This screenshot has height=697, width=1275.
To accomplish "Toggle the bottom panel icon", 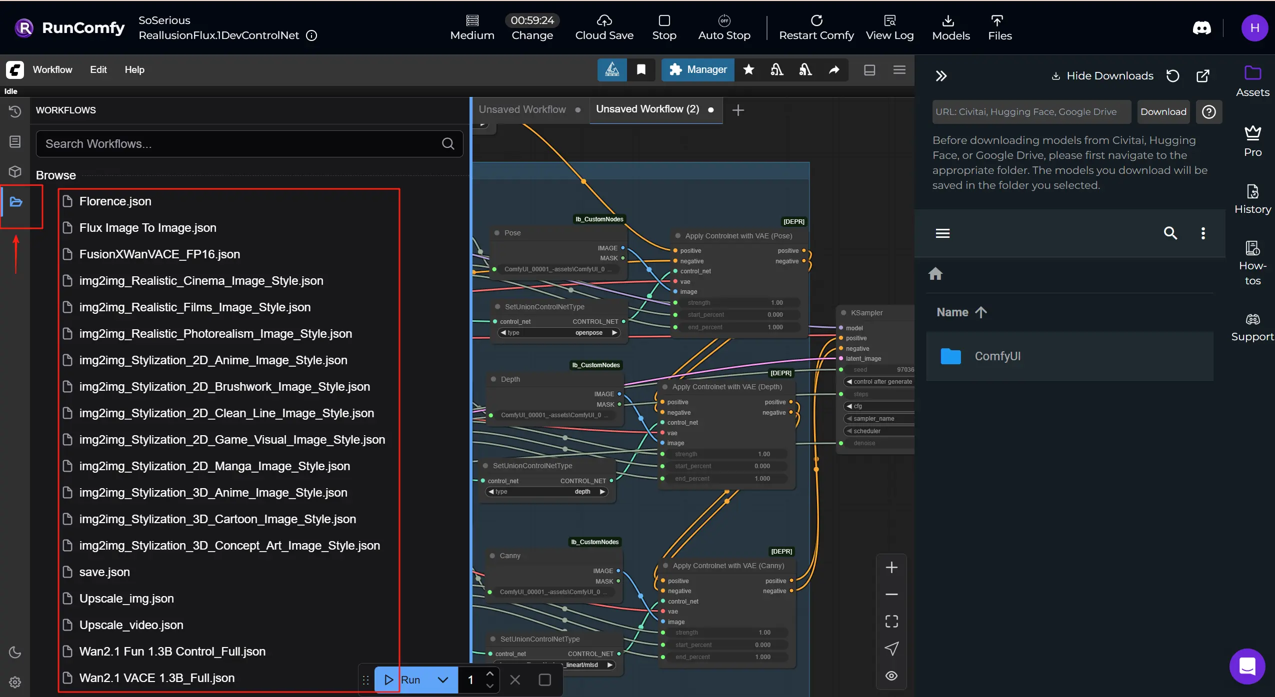I will (869, 70).
